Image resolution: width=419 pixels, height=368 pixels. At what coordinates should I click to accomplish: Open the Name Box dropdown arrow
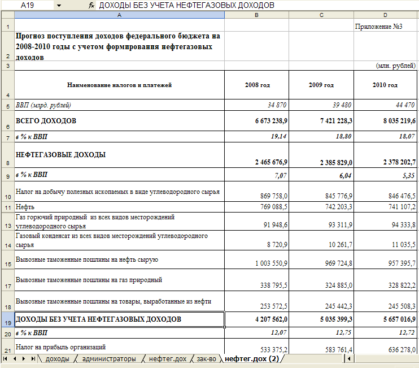[59, 5]
